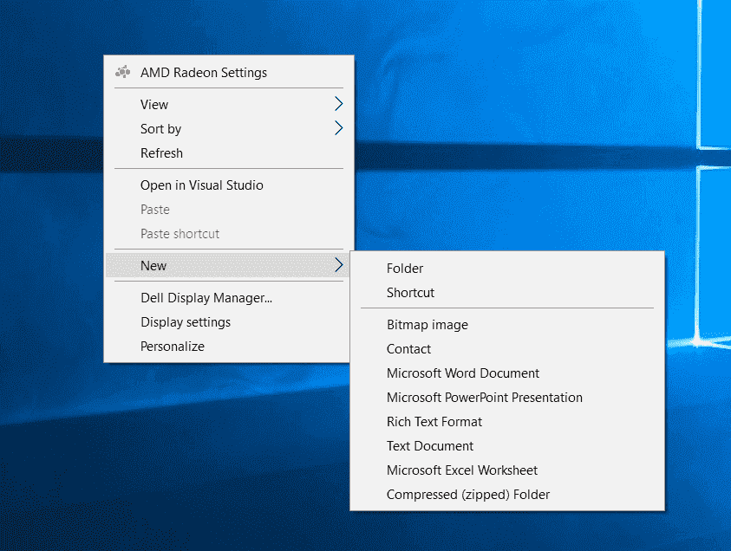Create a new Microsoft Word Document
The image size is (731, 551).
point(507,373)
